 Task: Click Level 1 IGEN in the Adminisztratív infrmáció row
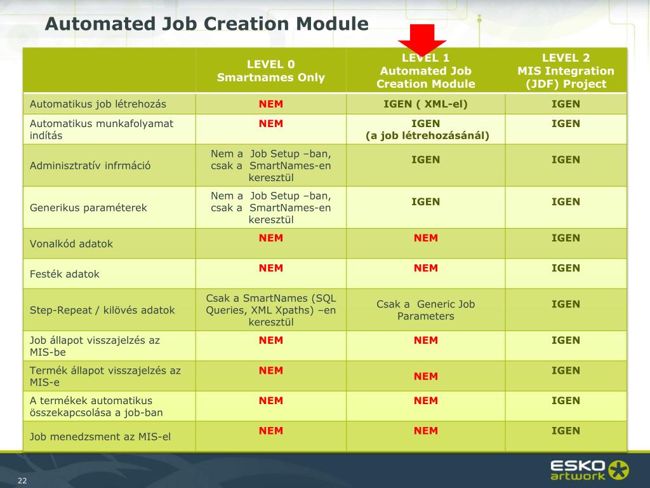tap(425, 159)
